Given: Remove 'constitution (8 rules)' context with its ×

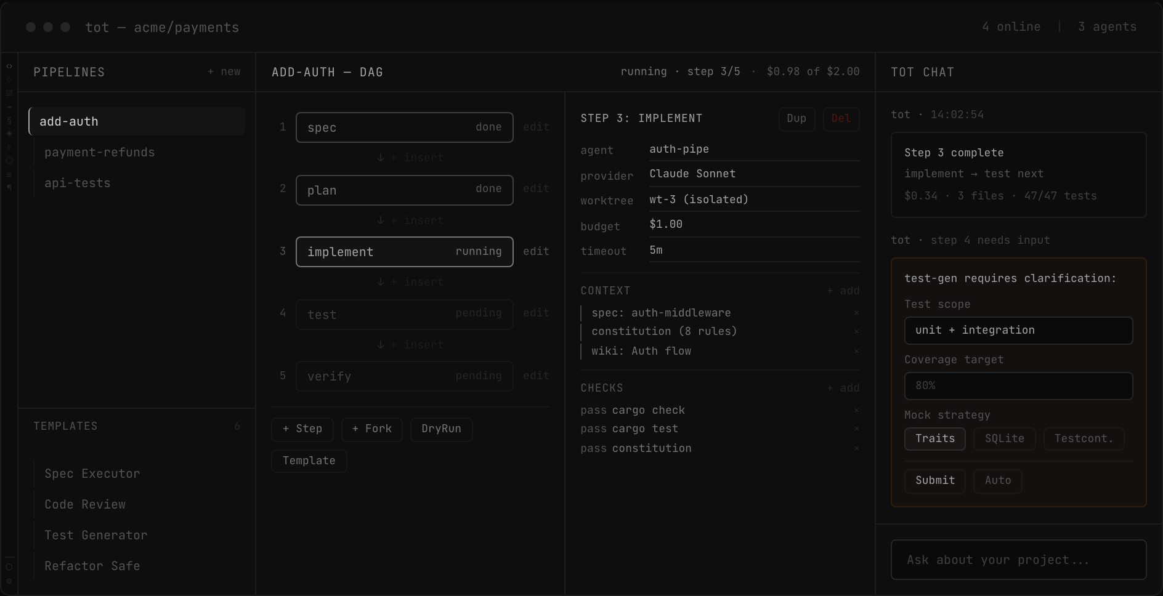Looking at the screenshot, I should (x=856, y=331).
